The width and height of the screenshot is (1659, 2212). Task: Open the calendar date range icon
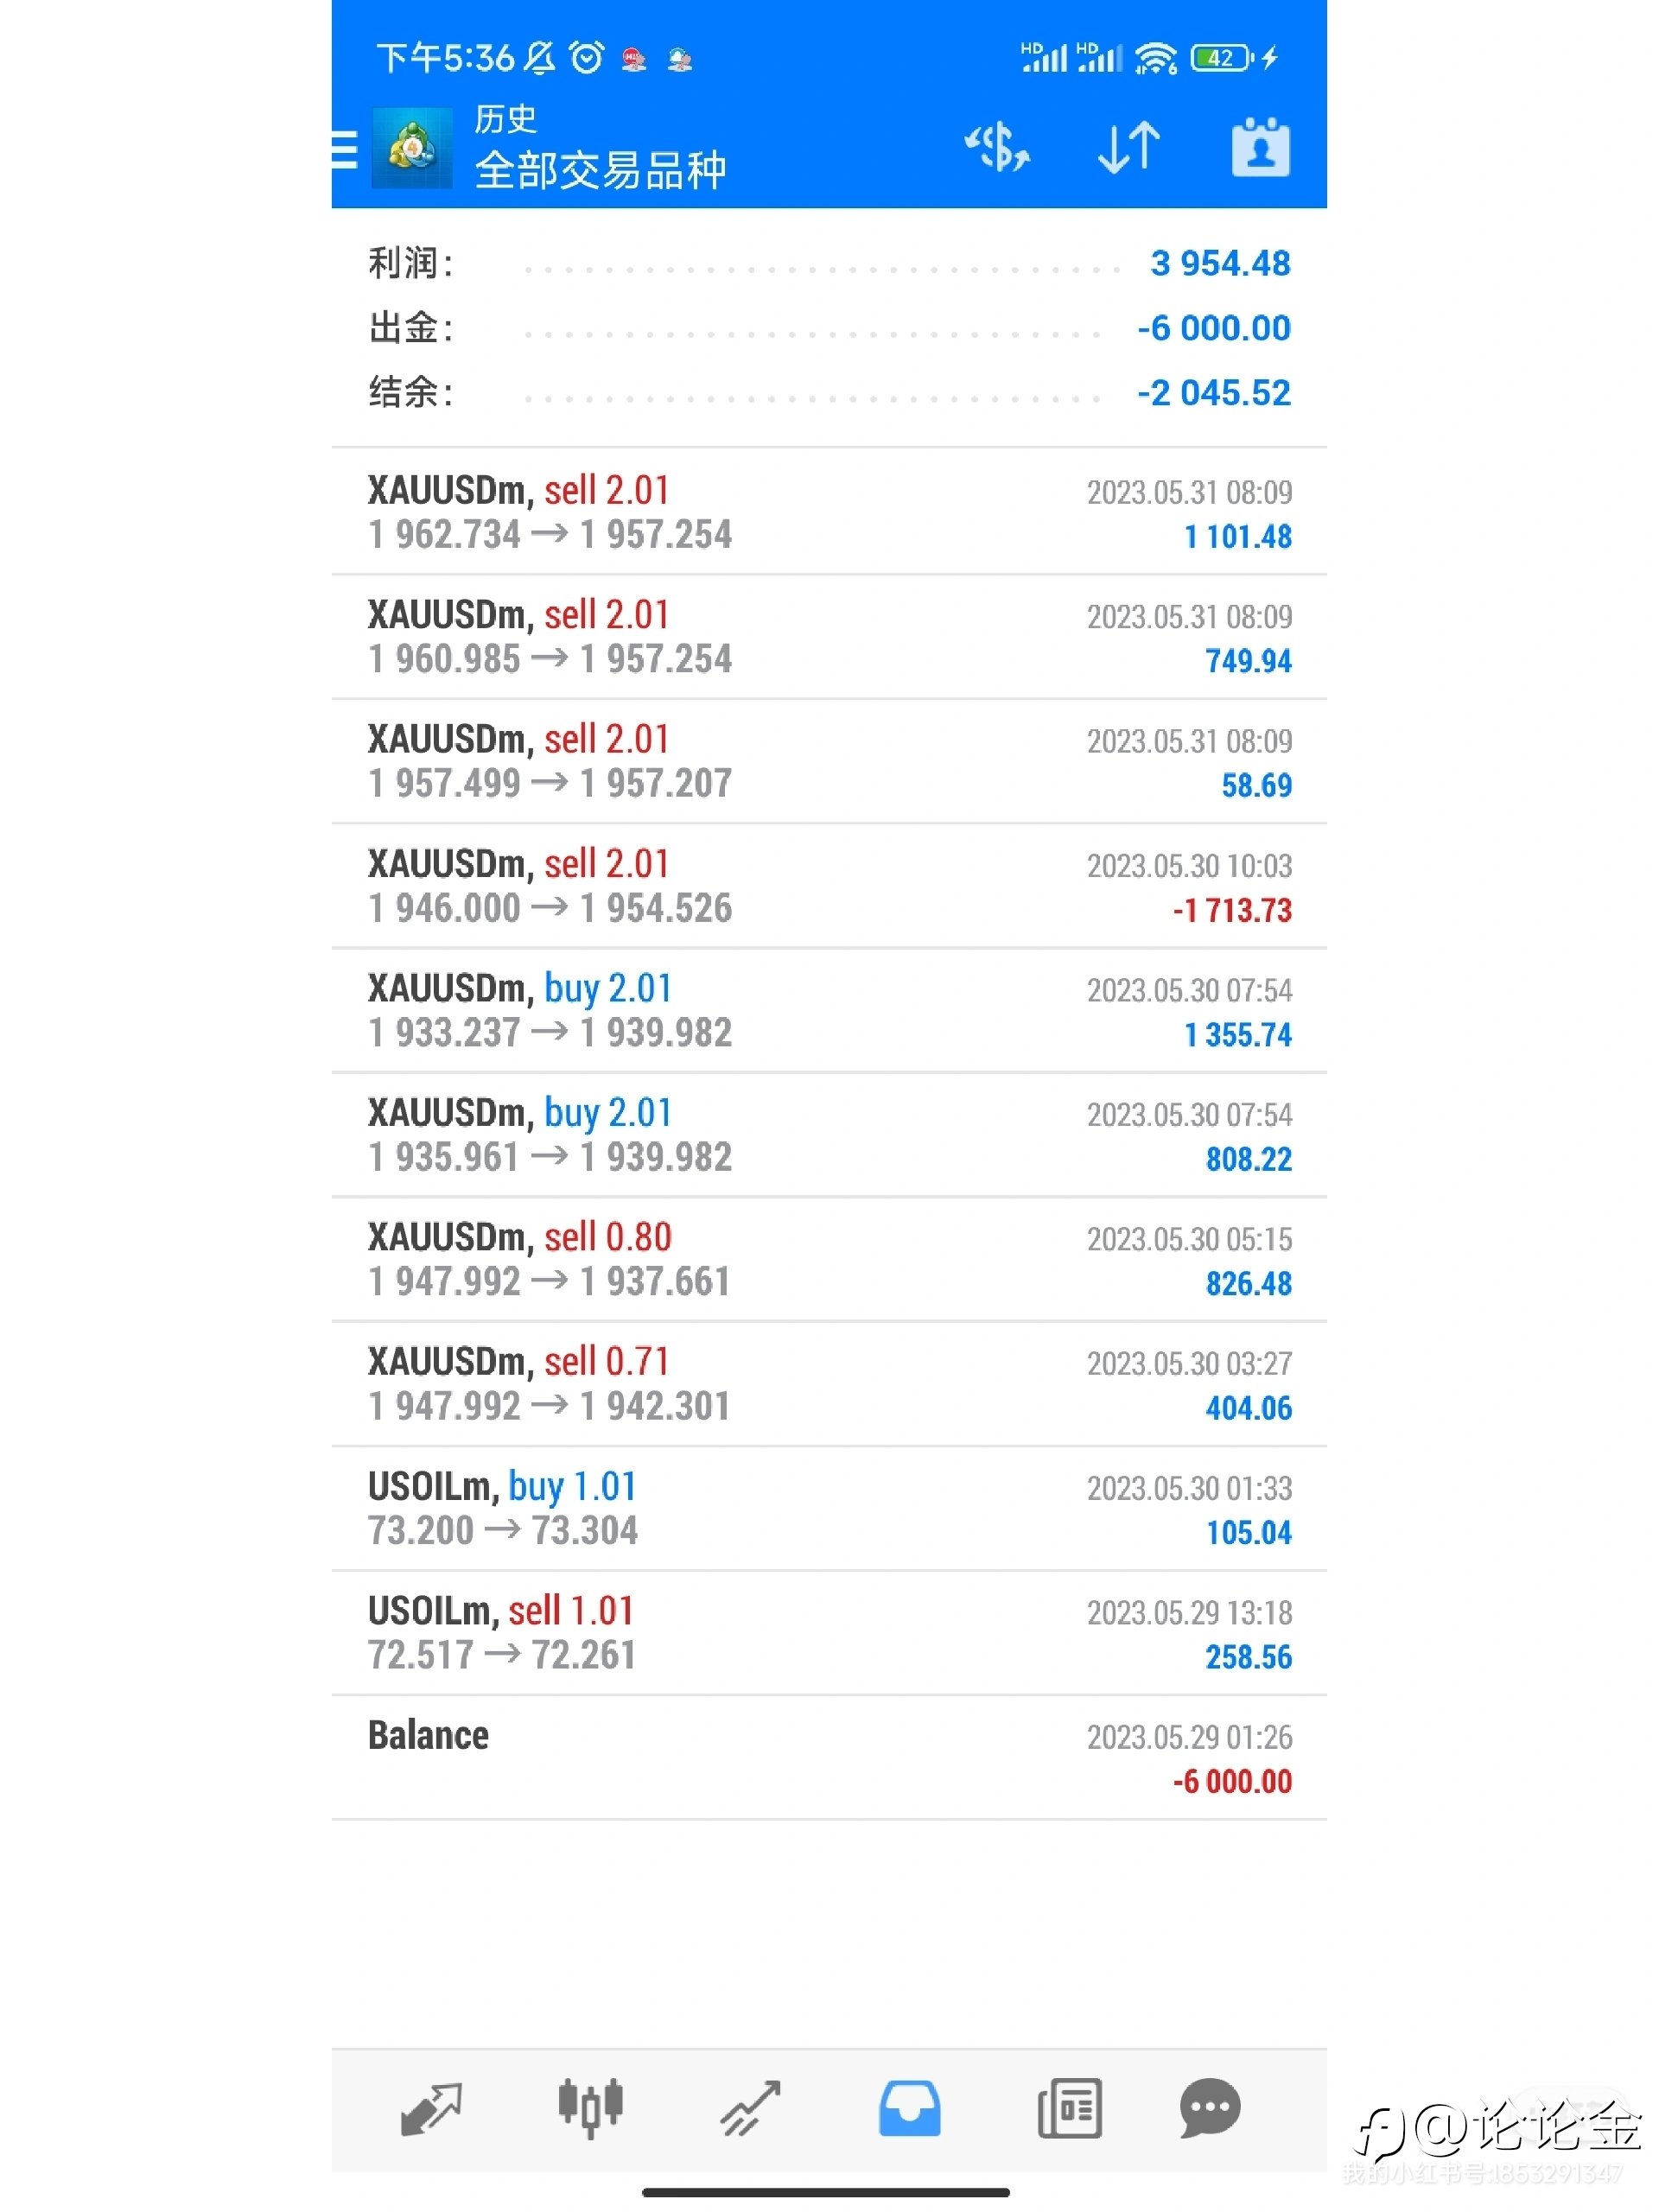point(1260,148)
